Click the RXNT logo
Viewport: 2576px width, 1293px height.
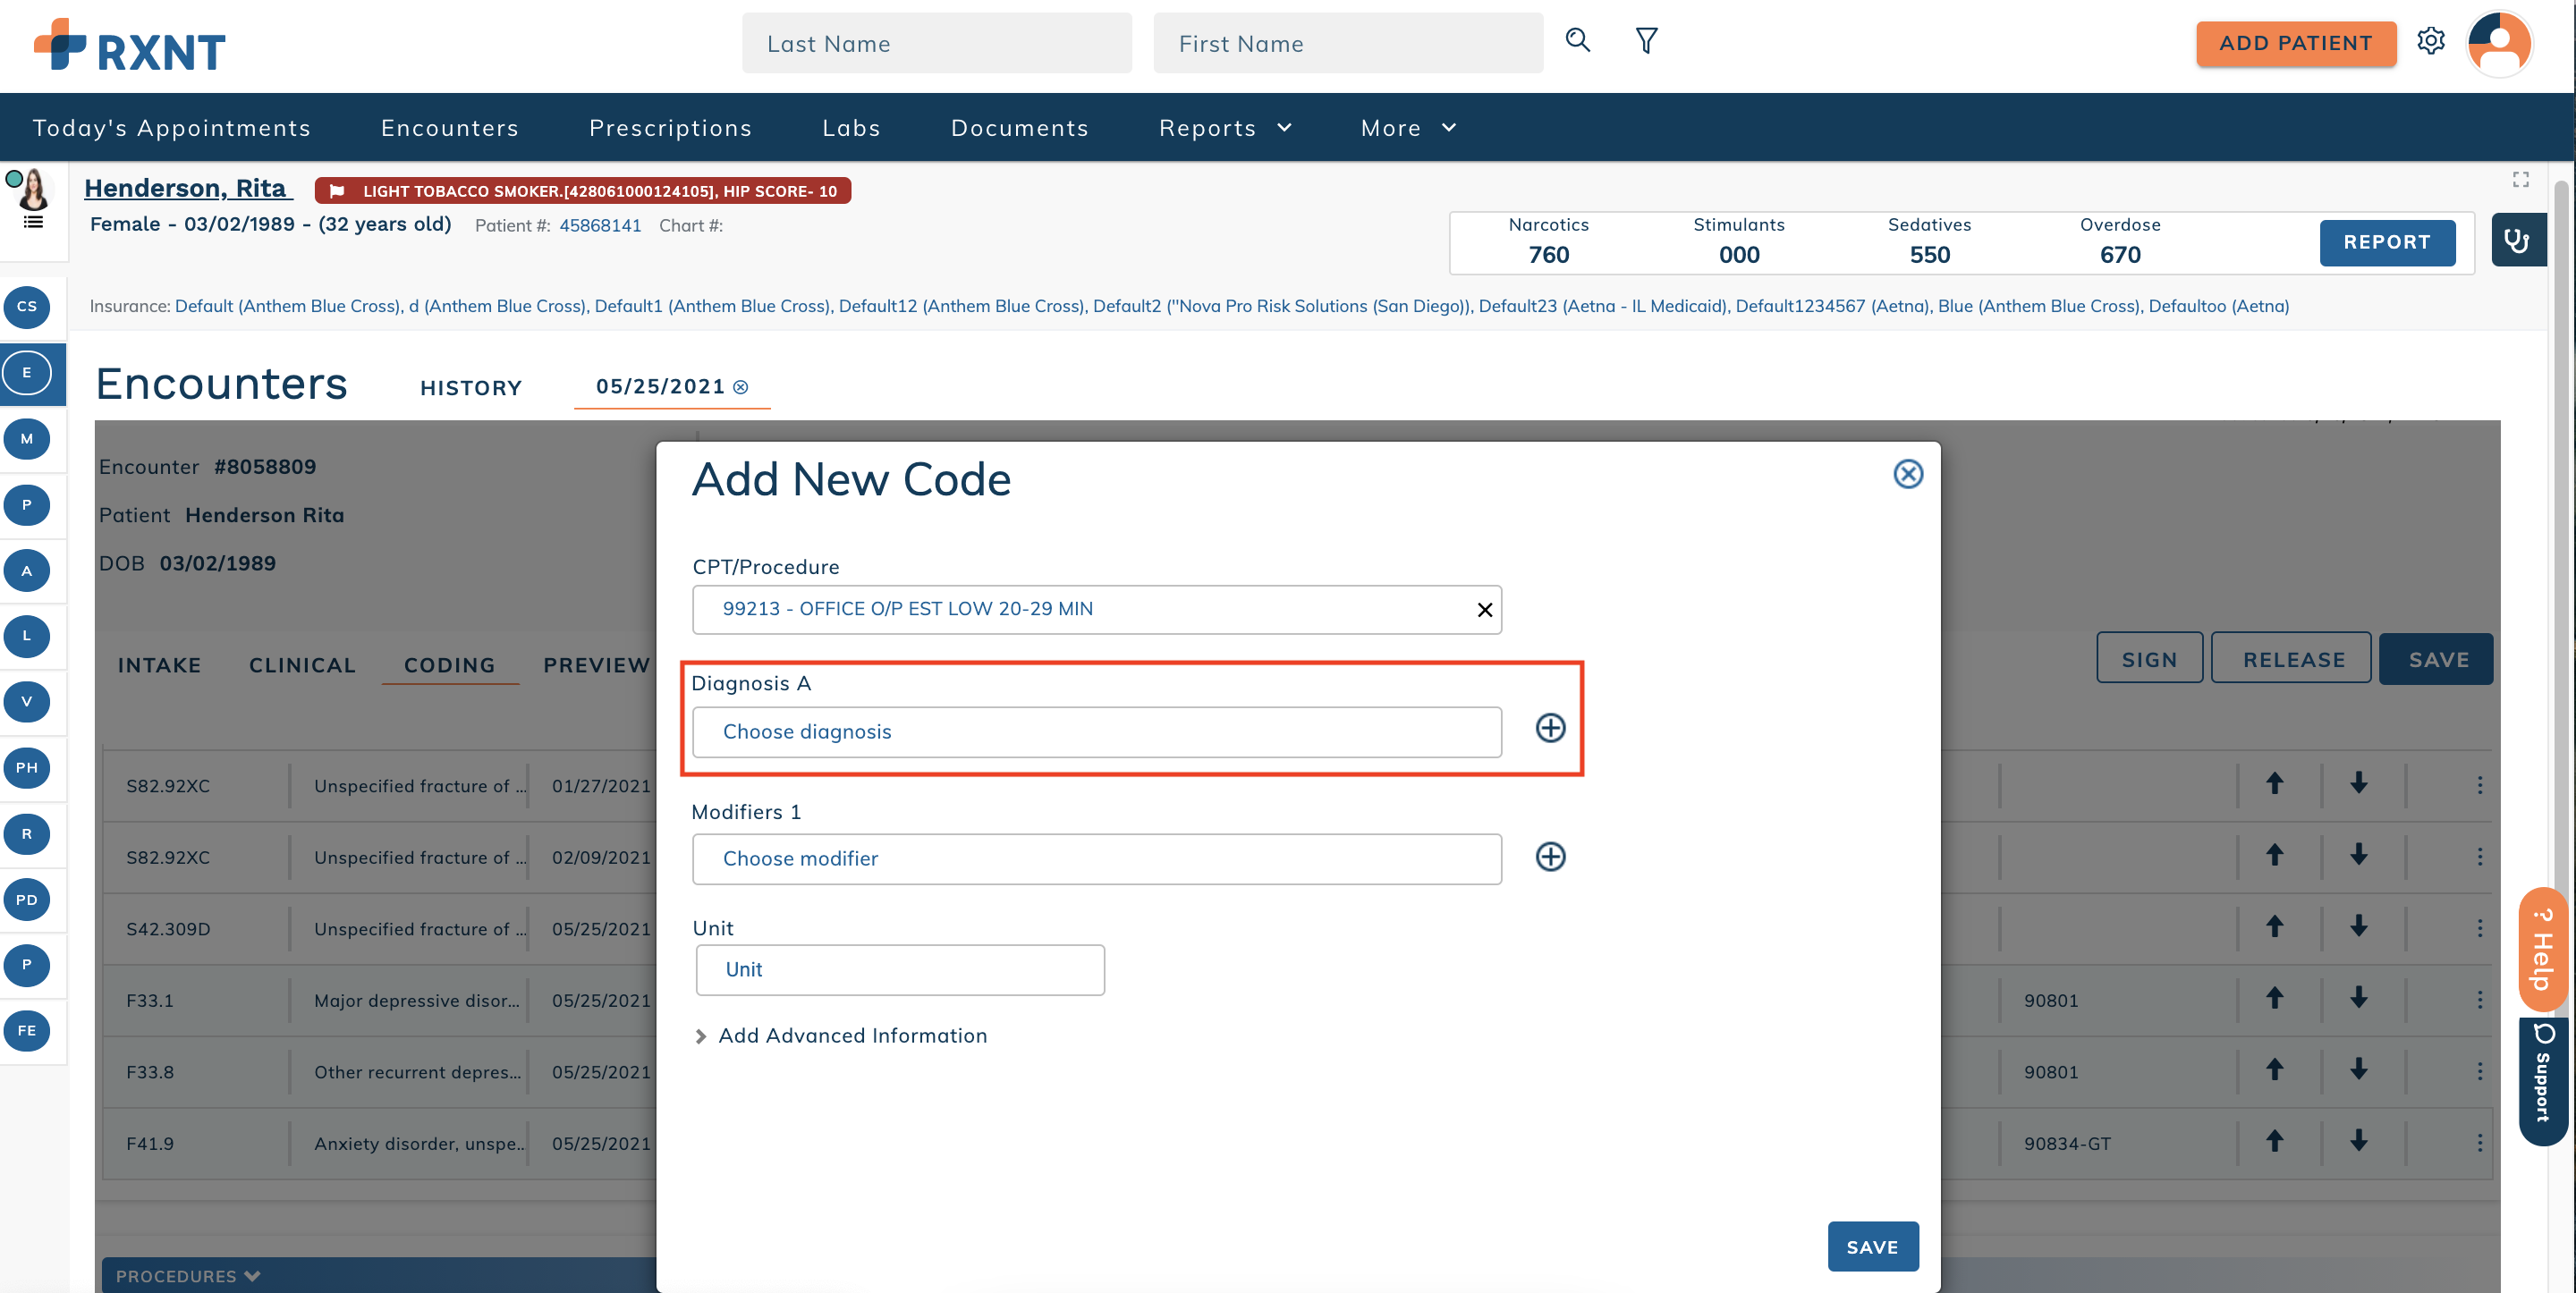130,45
